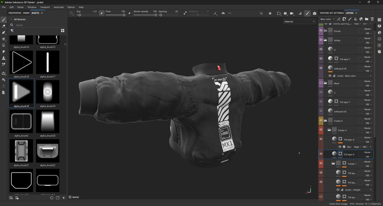Toggle lazy mouse icon beside Distance
Image resolution: width=383 pixels, height=206 pixels.
click(x=185, y=13)
